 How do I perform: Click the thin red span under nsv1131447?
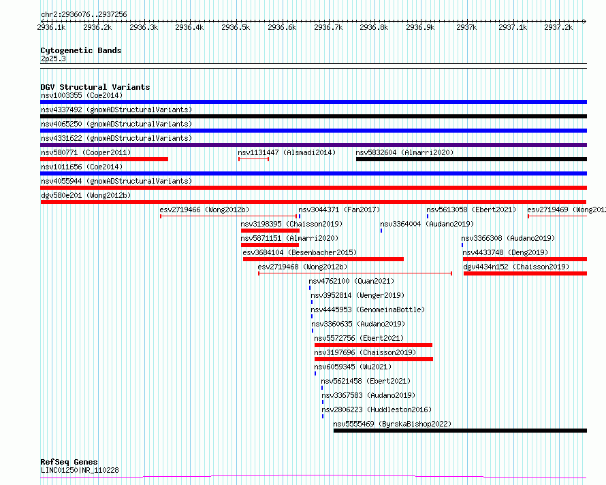(x=253, y=158)
